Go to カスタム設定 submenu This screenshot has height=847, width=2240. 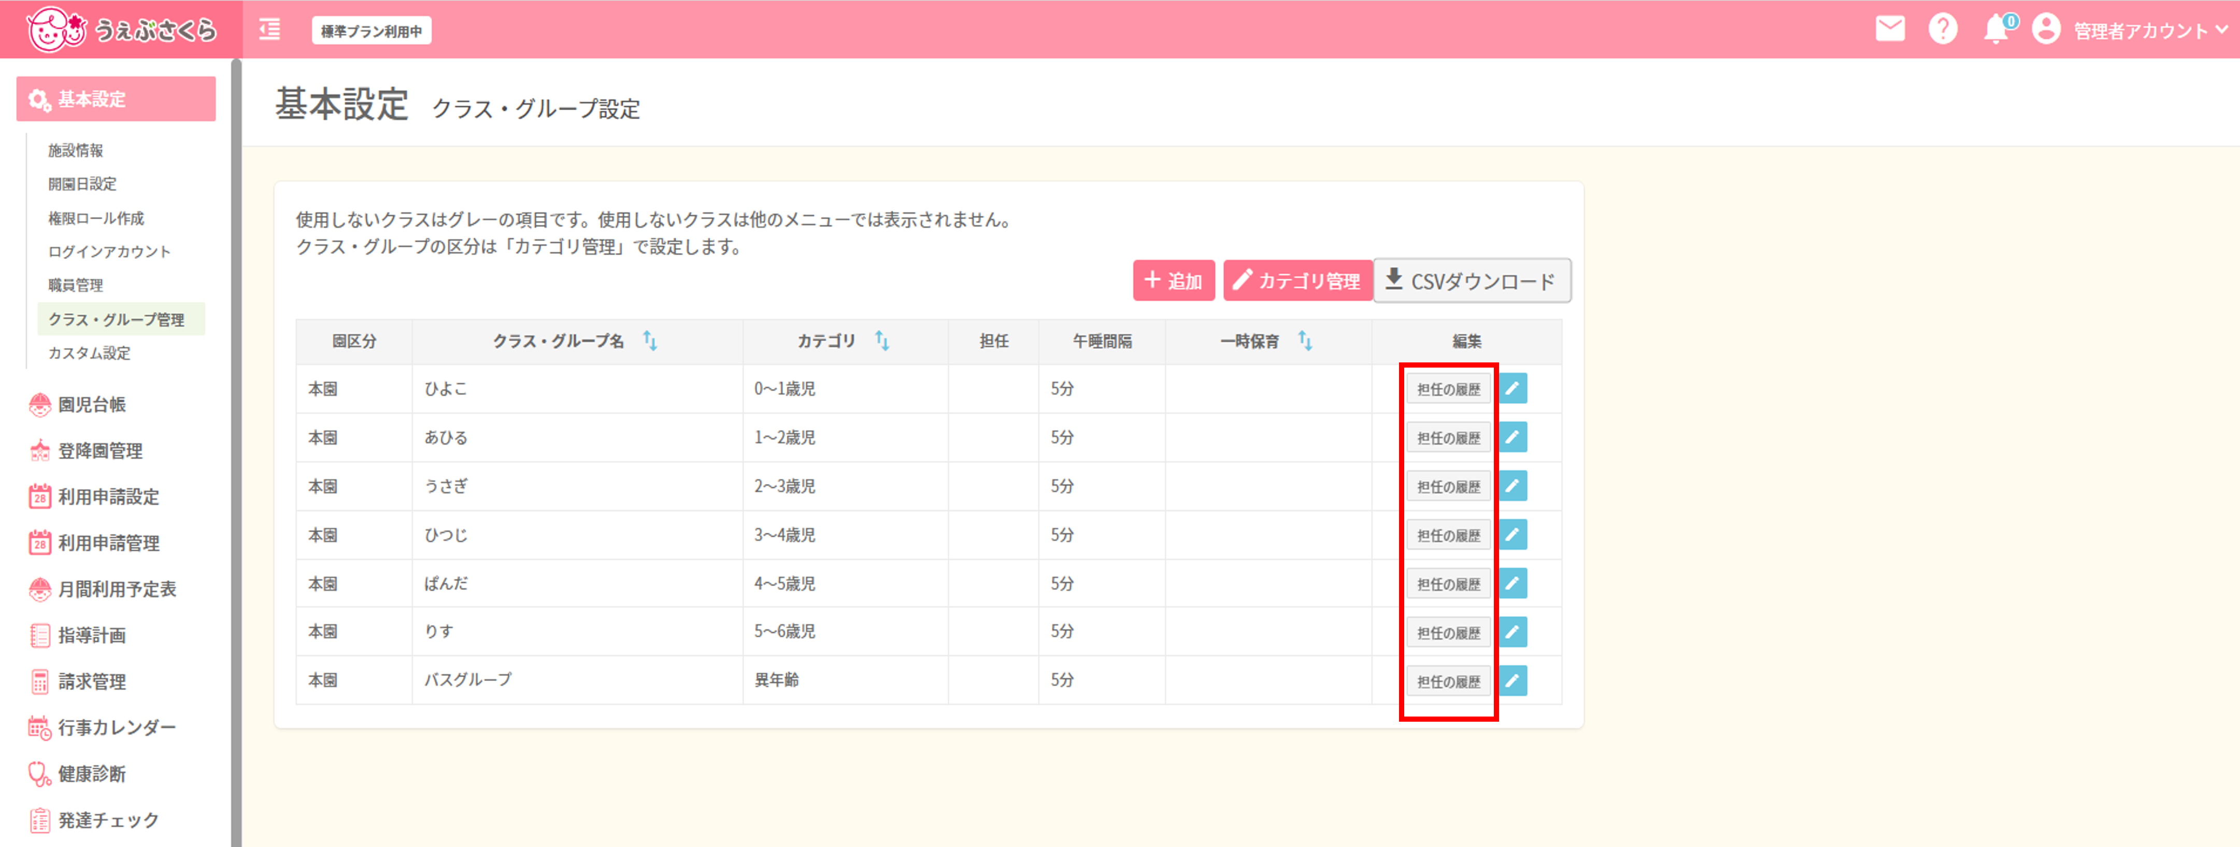pyautogui.click(x=89, y=353)
